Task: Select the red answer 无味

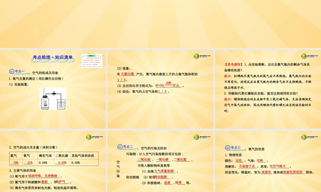Action: pyautogui.click(x=260, y=161)
